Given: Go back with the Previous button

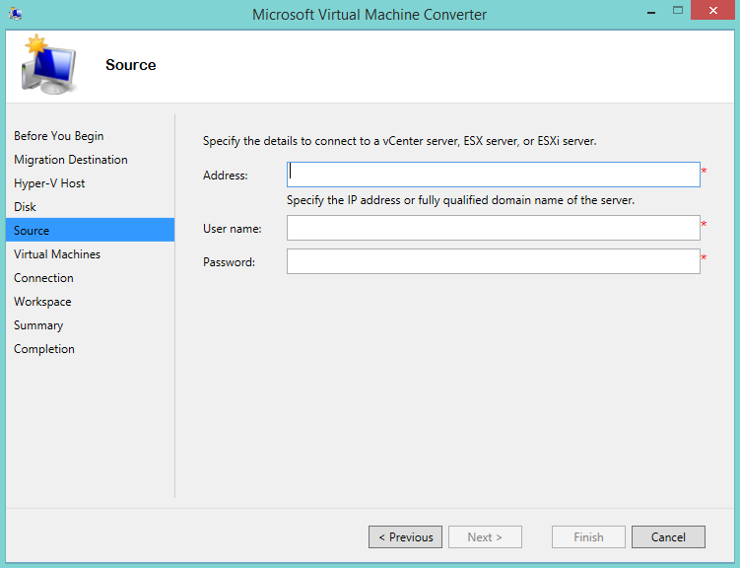Looking at the screenshot, I should pyautogui.click(x=405, y=536).
